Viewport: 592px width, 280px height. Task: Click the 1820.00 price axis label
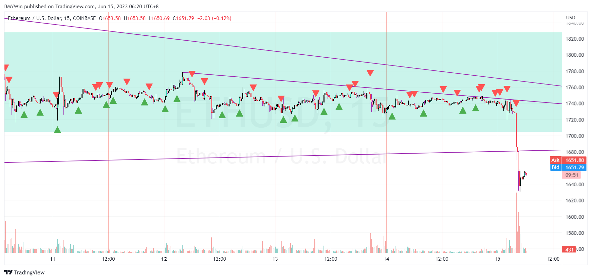coord(575,39)
